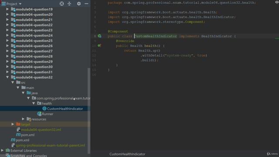Expand module04-question20 folder

[x=7, y=14]
